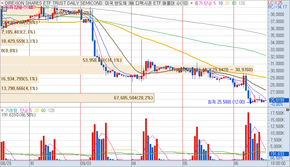Click the 67,685,504(20,2%) volume profile bar
Screen dimensions: 290x167
77,98
